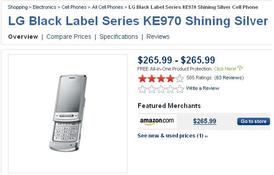Switch to the Specifications tab

tap(119, 37)
